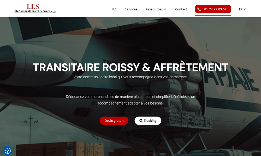The height and width of the screenshot is (156, 261).
Task: Open the Ressources dropdown menu
Action: click(x=156, y=9)
